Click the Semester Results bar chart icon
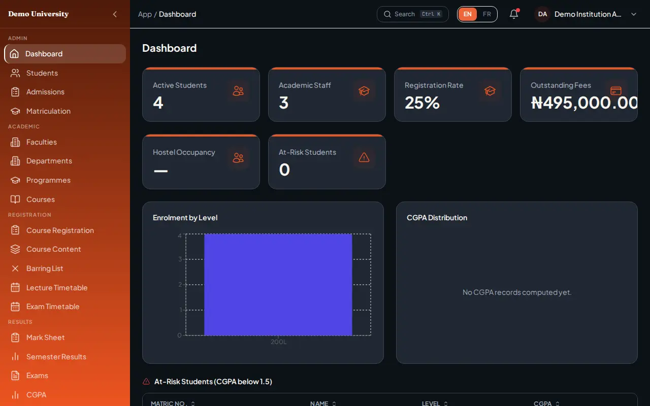The image size is (650, 406). tap(15, 357)
